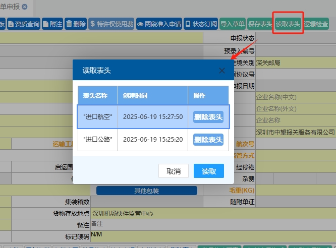Select the "进口公路" table row
This screenshot has height=248, width=336.
coord(98,140)
